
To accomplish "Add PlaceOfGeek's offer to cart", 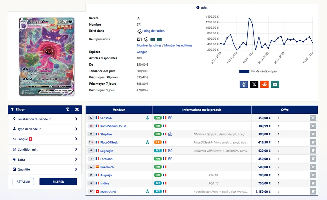I will coord(313,142).
